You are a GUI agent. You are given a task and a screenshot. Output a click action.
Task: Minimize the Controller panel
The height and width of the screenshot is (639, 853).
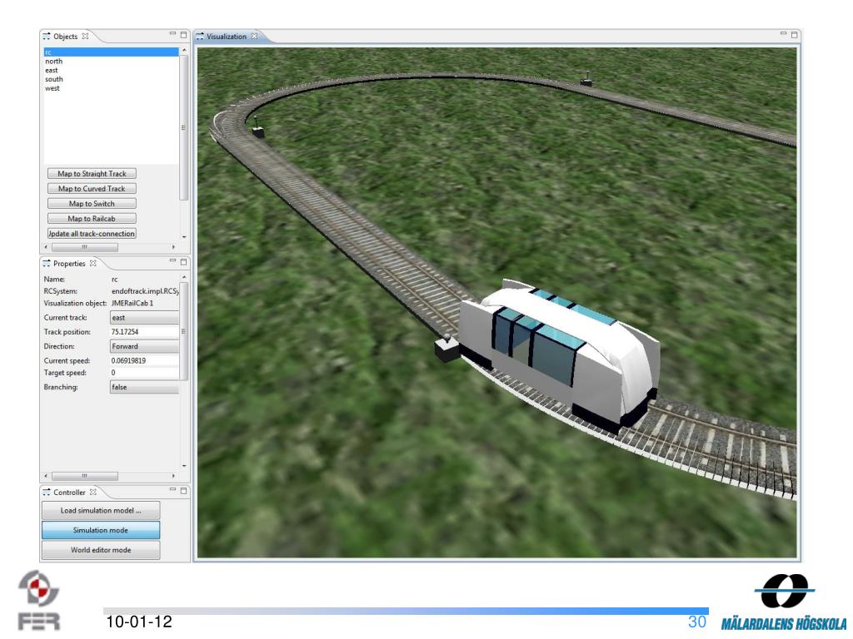tap(172, 489)
